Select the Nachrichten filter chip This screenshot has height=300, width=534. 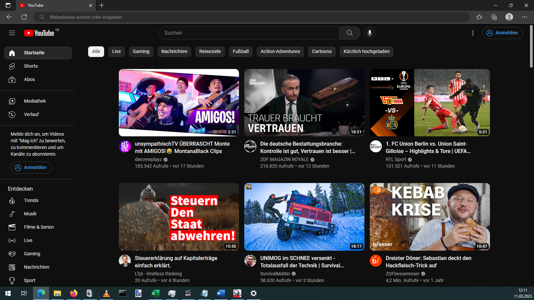(174, 52)
